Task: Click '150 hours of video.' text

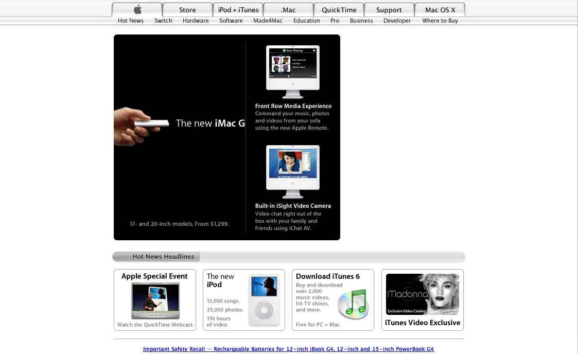Action: click(219, 321)
